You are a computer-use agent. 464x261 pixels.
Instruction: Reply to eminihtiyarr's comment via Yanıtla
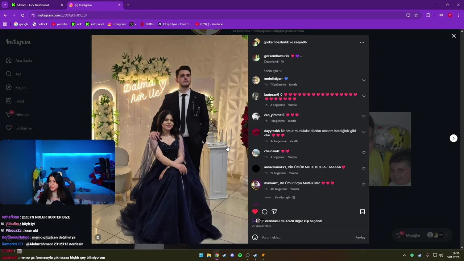(x=293, y=84)
